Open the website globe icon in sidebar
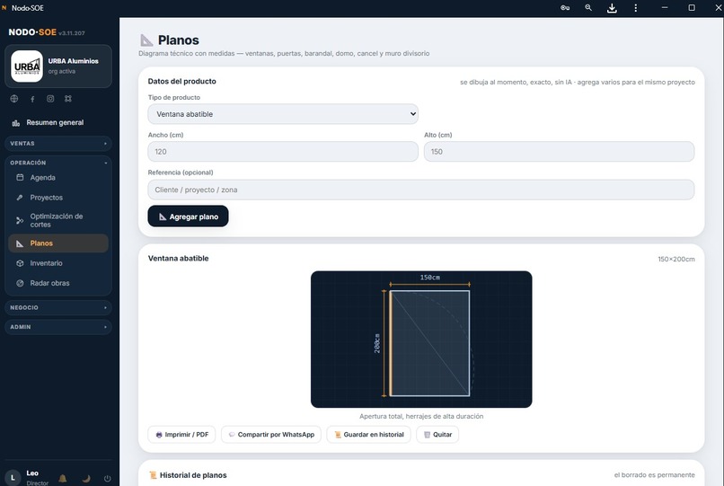Screen dimensions: 724x486 [14, 99]
